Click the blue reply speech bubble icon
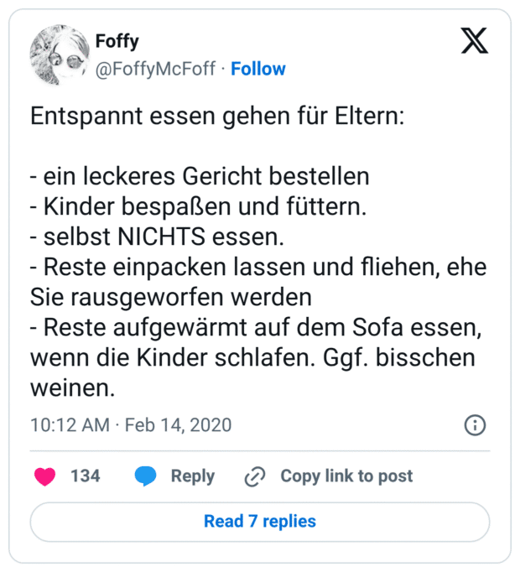Screen dimensions: 520x572 [x=145, y=476]
